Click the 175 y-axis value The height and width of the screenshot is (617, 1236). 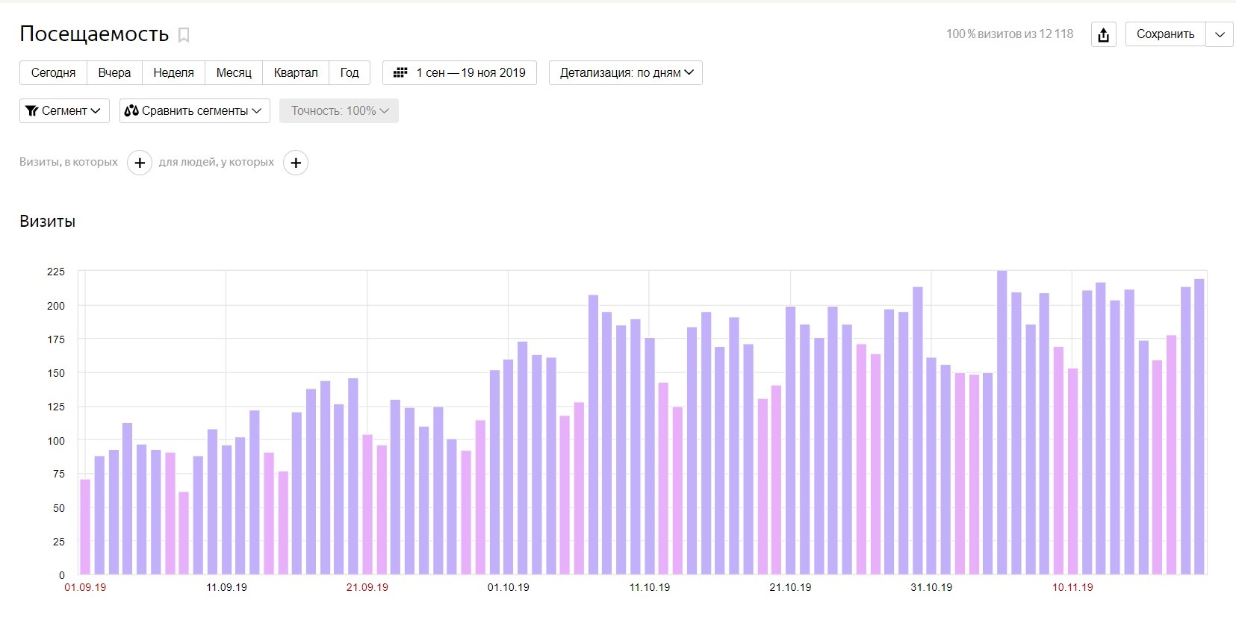[x=56, y=339]
